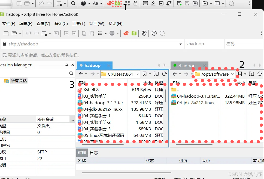Select 所有会话 tree item
264x179 pixels.
19,81
